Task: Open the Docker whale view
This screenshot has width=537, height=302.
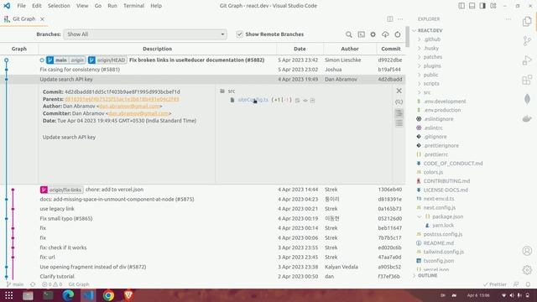Action: (527, 118)
